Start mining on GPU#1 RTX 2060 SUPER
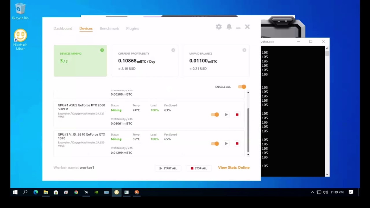This screenshot has width=370, height=208. tap(226, 115)
